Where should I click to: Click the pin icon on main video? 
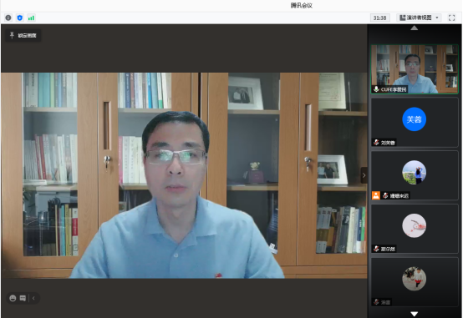coord(12,35)
